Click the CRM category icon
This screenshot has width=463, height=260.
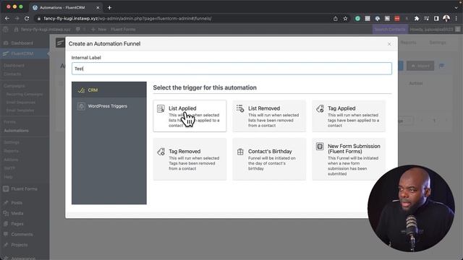coord(81,90)
